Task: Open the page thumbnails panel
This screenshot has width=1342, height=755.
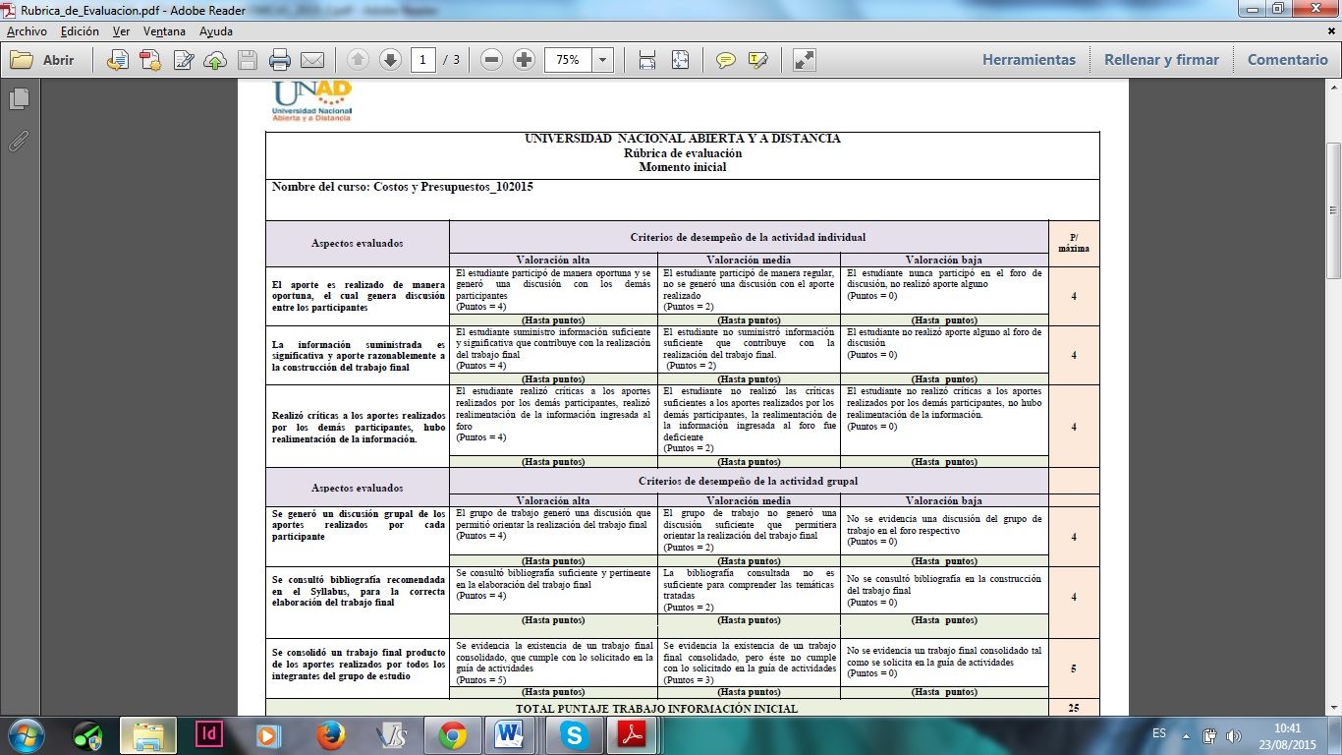Action: click(19, 99)
